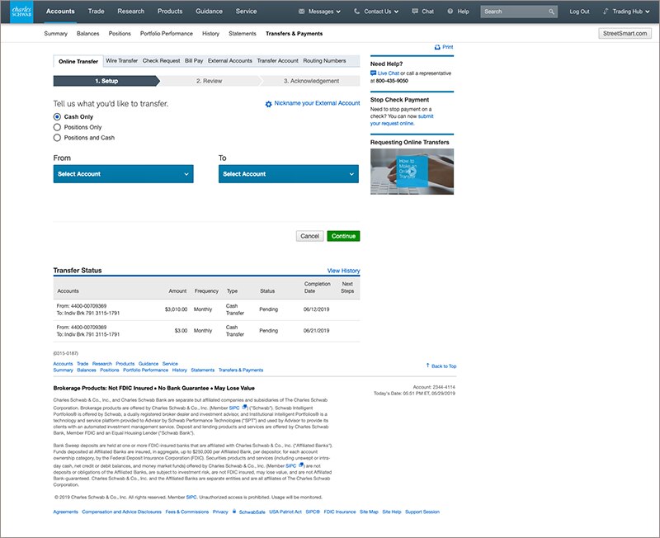
Task: Expand the Trading Hub dropdown menu
Action: click(648, 12)
